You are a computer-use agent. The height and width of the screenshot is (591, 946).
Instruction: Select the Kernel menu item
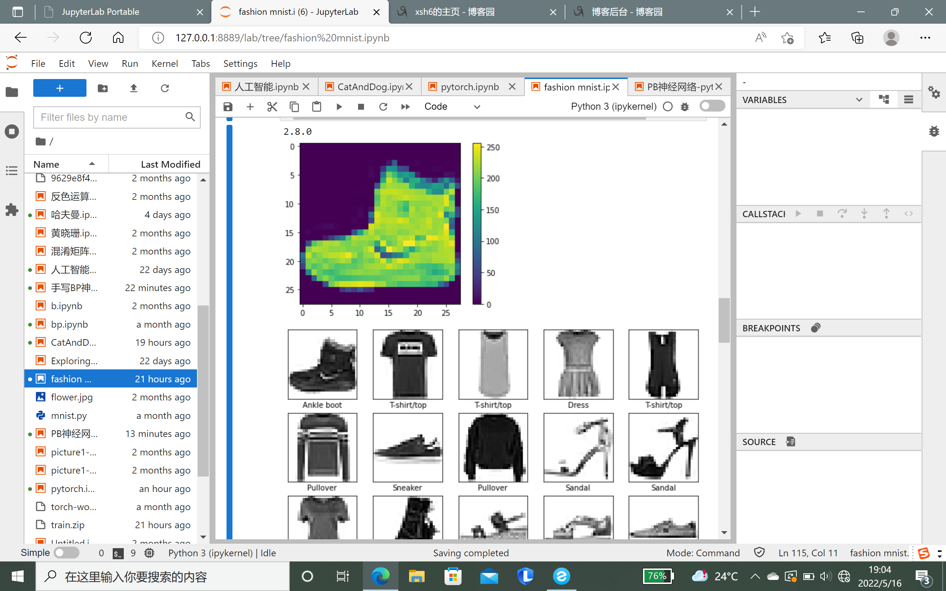164,63
